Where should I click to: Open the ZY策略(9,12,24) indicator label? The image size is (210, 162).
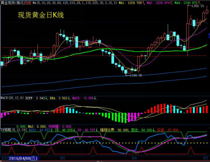pyautogui.click(x=14, y=130)
